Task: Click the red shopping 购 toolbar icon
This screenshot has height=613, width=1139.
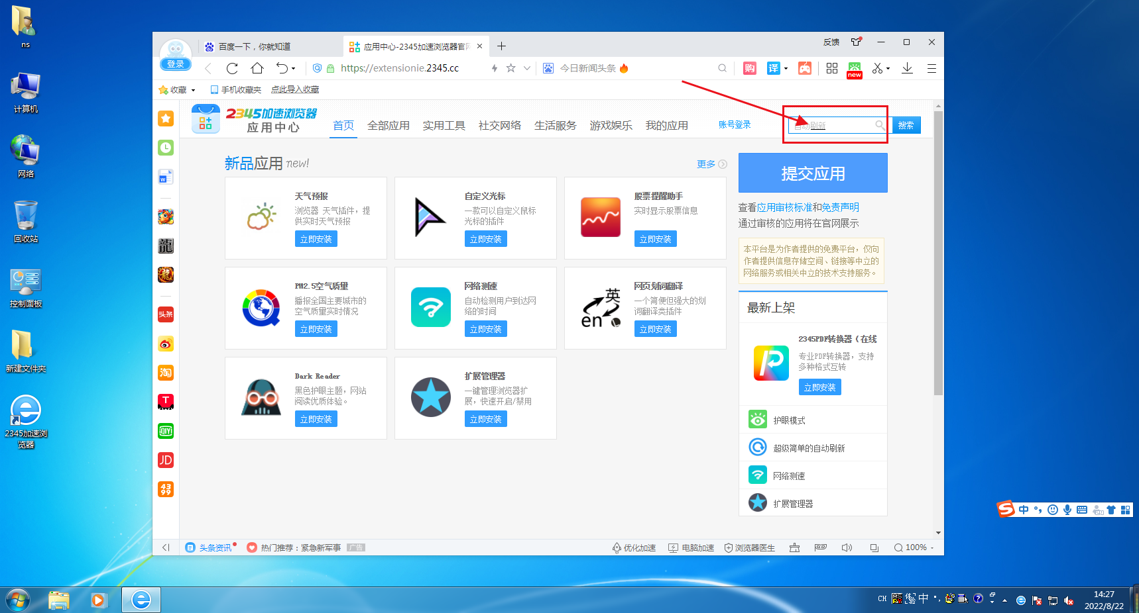Action: [750, 68]
